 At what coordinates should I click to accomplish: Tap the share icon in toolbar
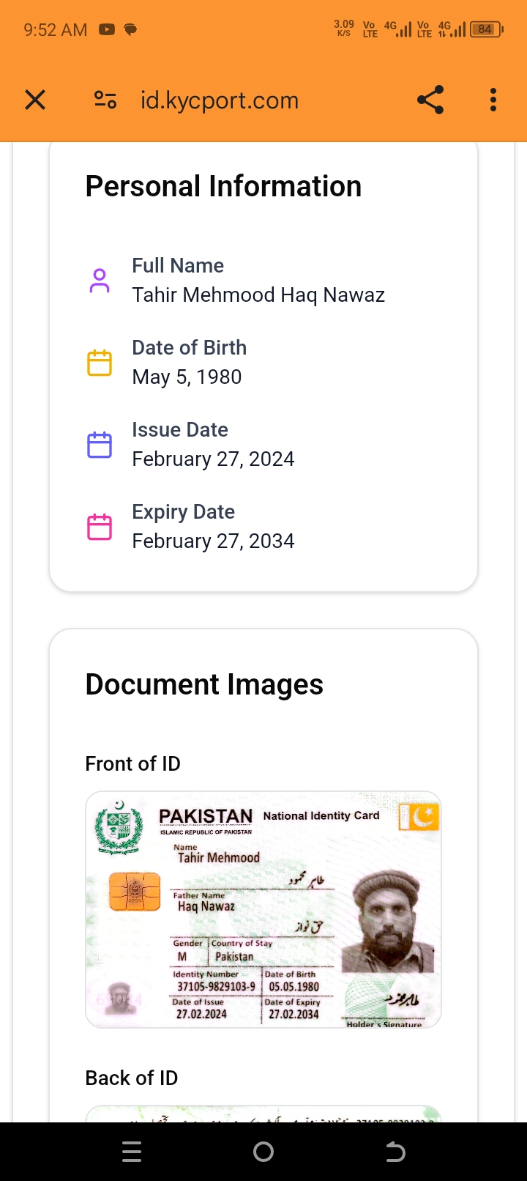tap(430, 100)
